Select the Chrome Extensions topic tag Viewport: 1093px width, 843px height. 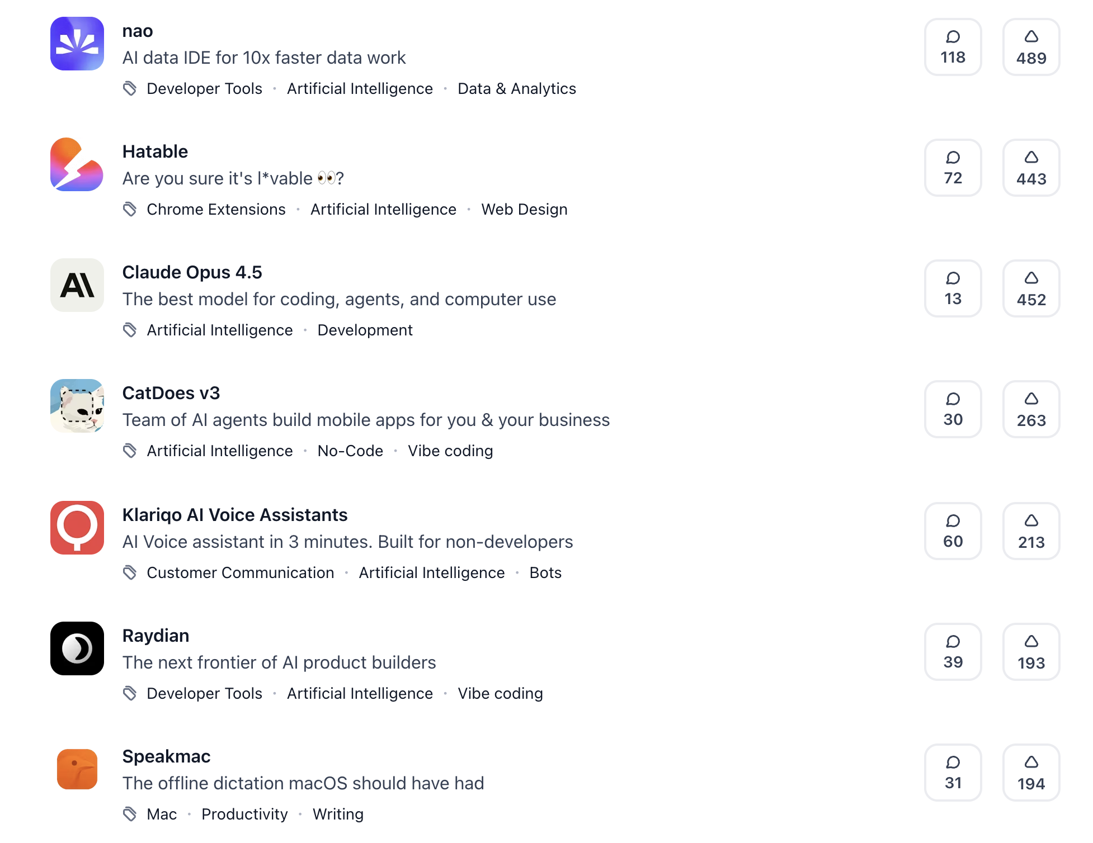coord(216,210)
